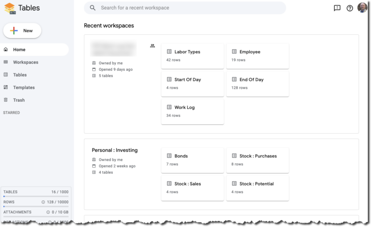
Task: Open the help question mark icon
Action: 350,8
